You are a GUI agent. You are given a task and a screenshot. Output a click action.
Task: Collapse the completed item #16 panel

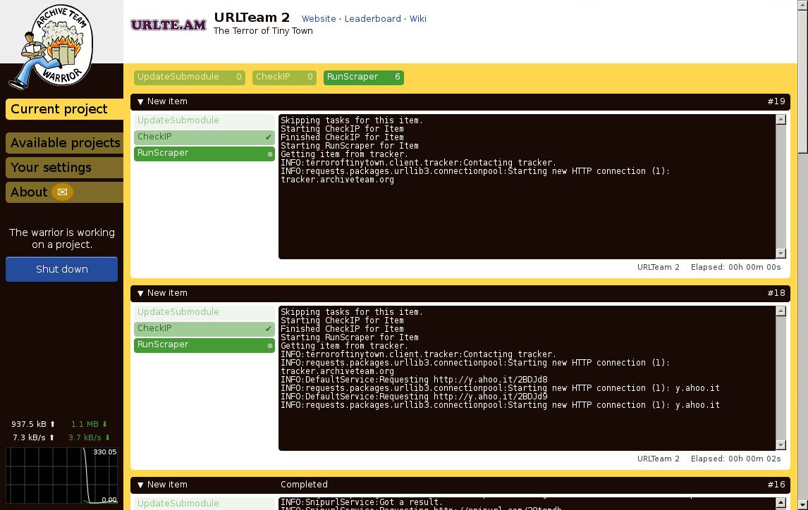pos(140,485)
